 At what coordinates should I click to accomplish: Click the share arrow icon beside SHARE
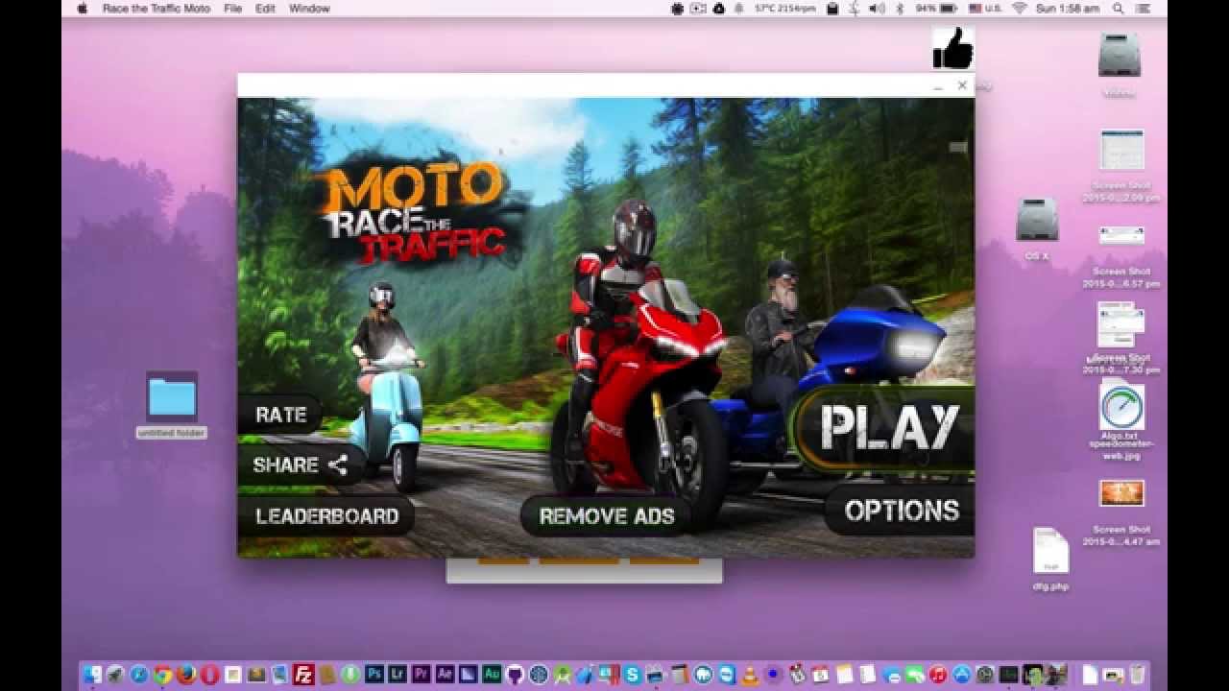tap(338, 465)
